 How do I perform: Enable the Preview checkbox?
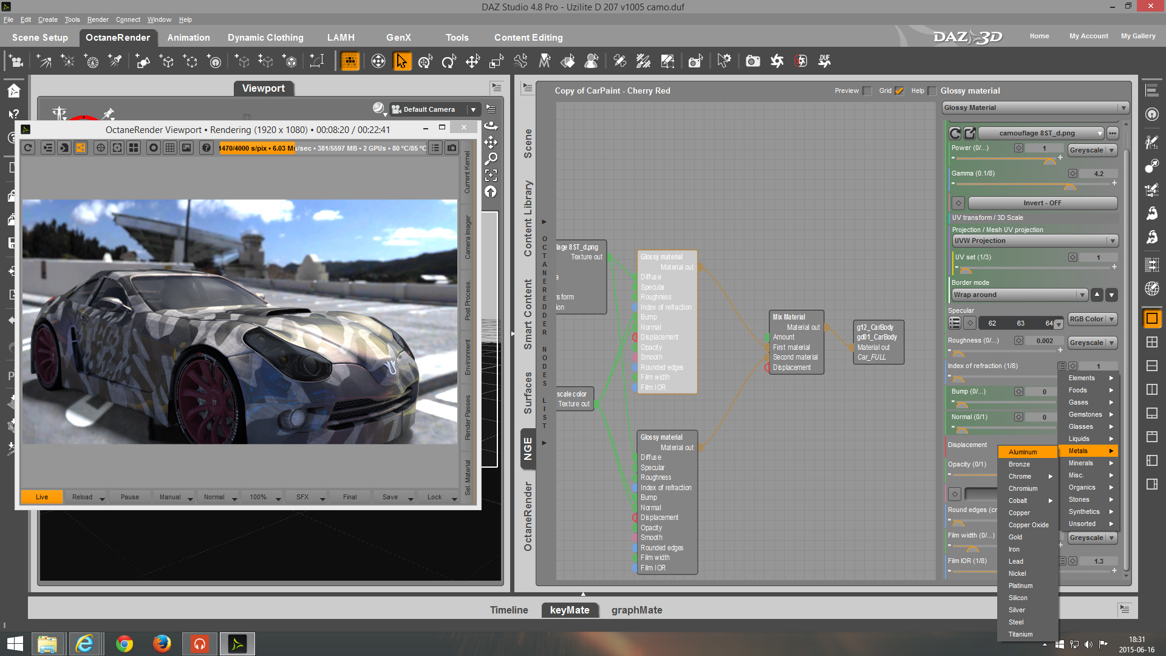click(x=867, y=91)
